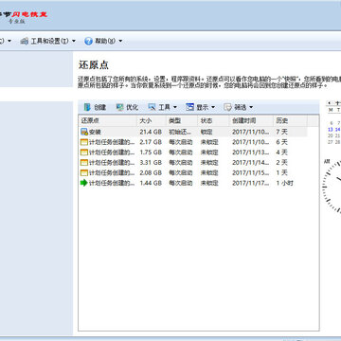Sort by the 状态 column header
The image size is (341, 341).
tap(213, 120)
